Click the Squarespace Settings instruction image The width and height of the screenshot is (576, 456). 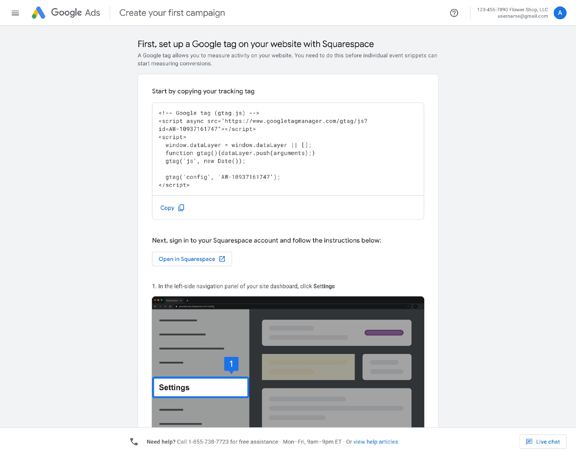coord(288,362)
